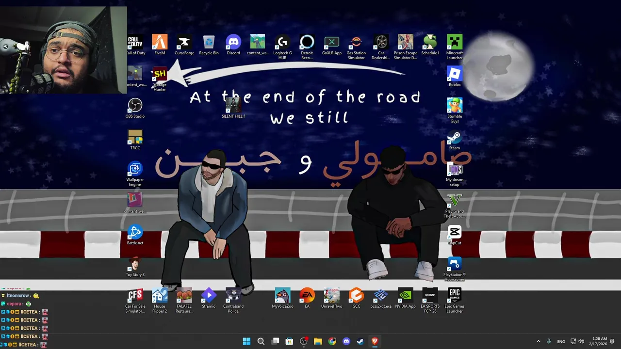The image size is (621, 349).
Task: Select the Logitech G HUB shortcut
Action: pyautogui.click(x=282, y=47)
